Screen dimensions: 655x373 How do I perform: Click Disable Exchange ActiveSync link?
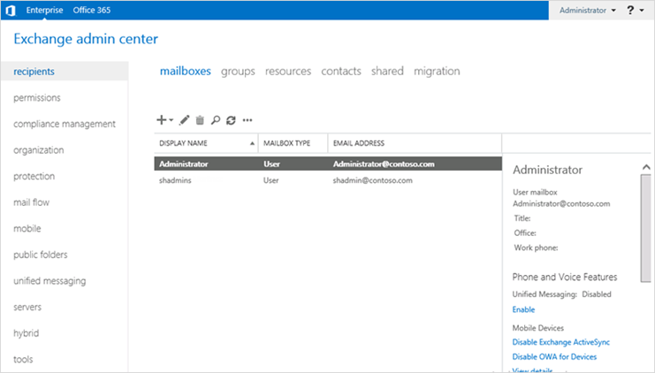(x=561, y=342)
